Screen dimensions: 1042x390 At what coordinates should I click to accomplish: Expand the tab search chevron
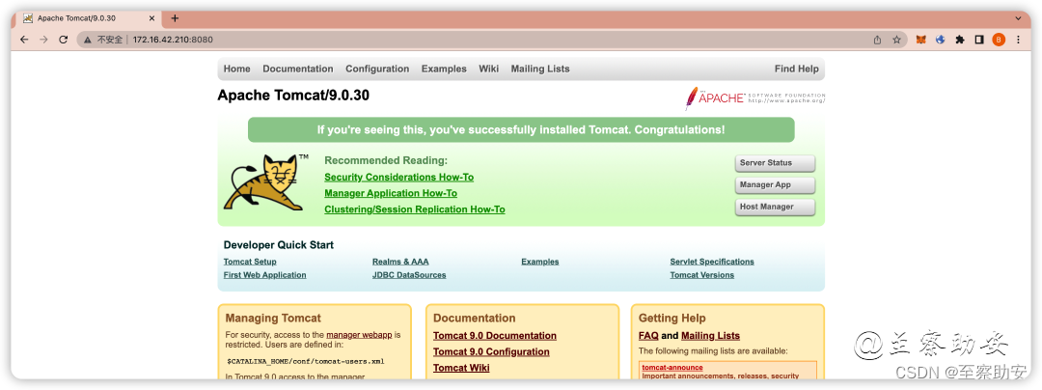pyautogui.click(x=1018, y=18)
